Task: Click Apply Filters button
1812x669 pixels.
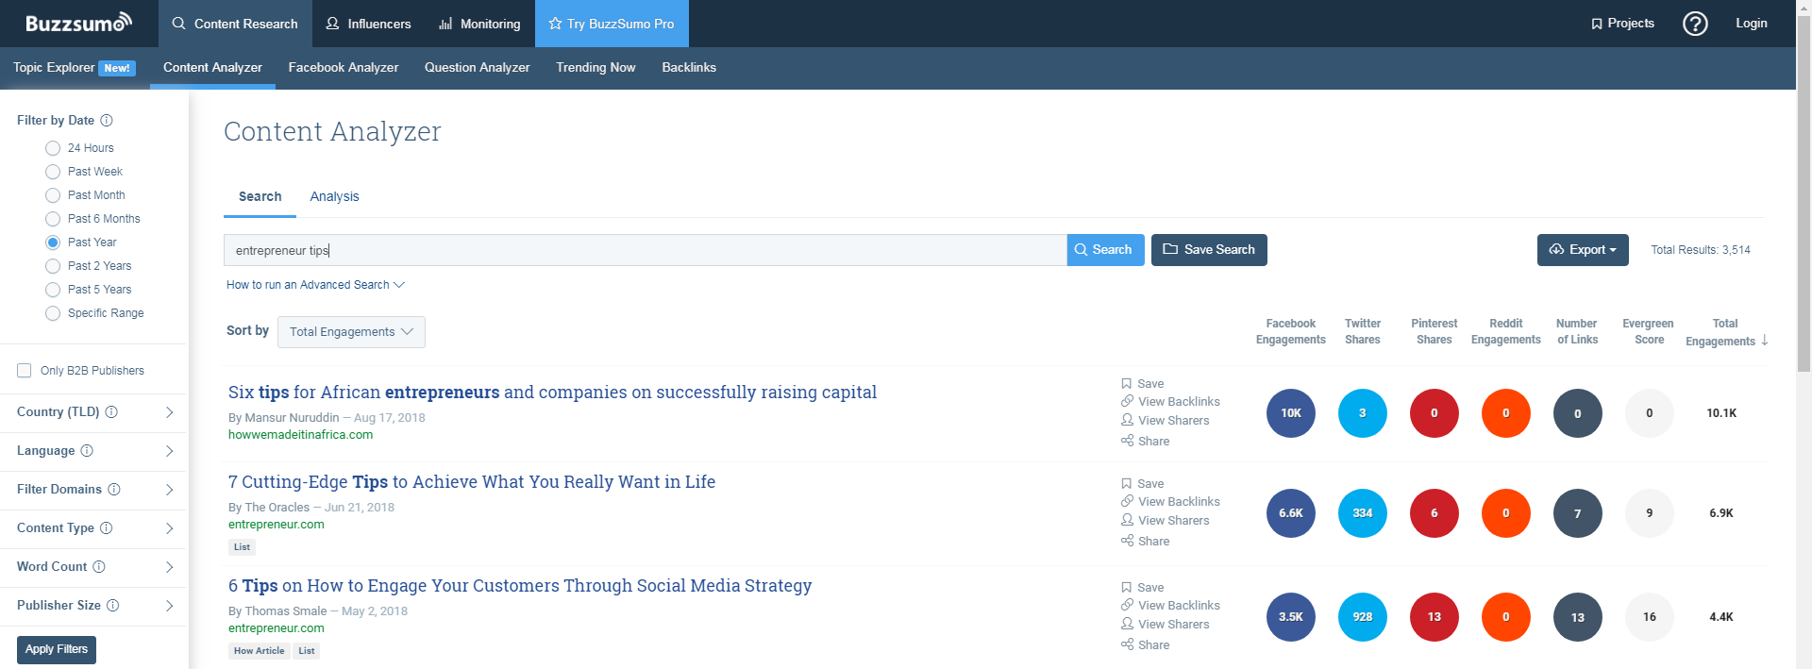Action: [x=57, y=649]
